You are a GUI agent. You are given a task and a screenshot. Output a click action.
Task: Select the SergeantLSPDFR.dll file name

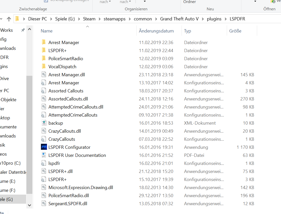point(68,204)
